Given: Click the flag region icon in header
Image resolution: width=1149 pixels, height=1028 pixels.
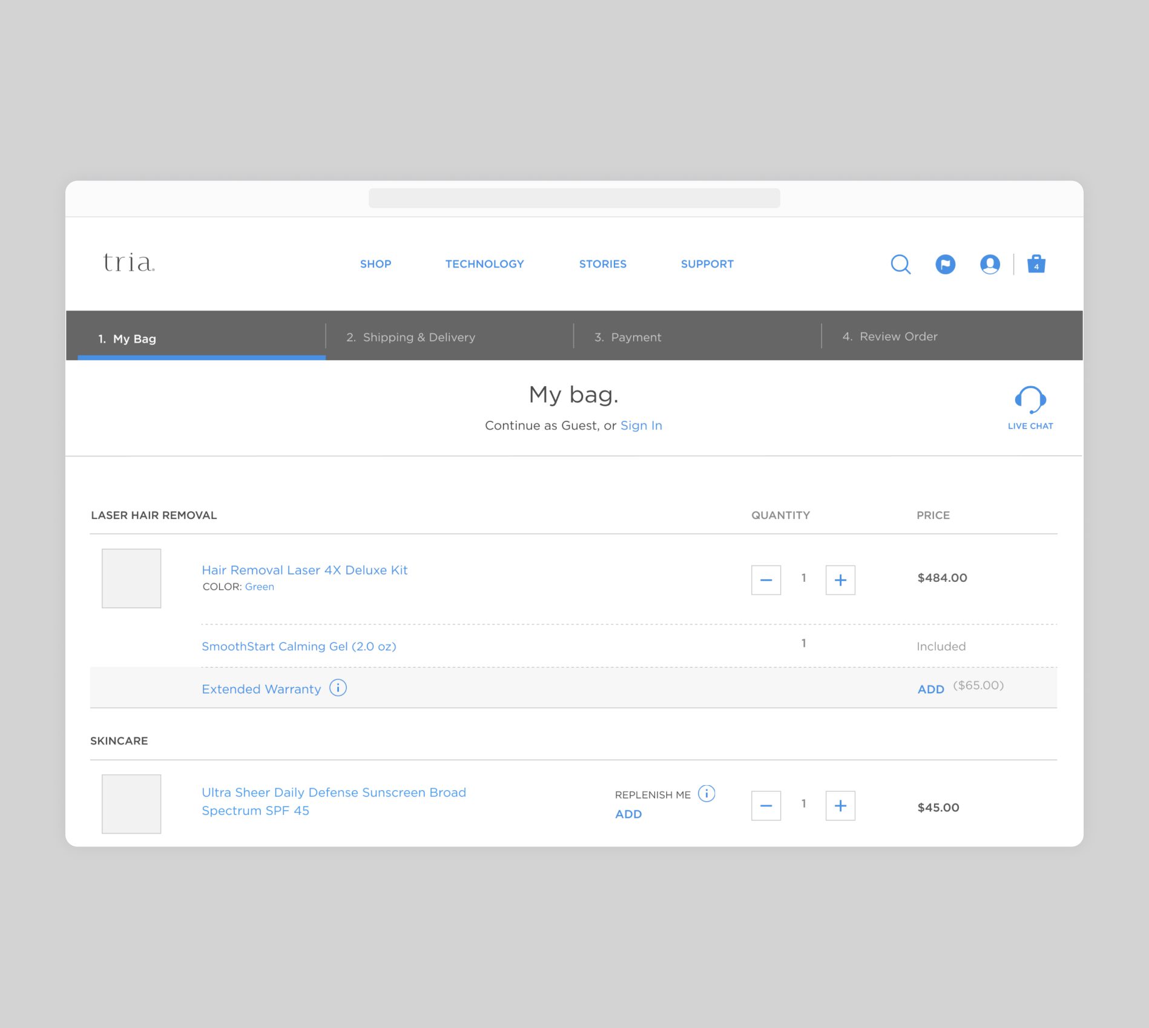Looking at the screenshot, I should coord(945,264).
